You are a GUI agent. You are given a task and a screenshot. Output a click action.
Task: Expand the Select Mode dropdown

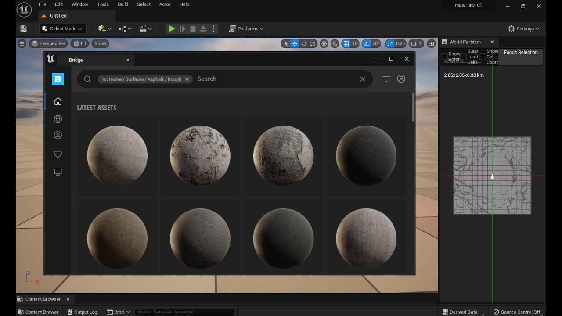[63, 29]
